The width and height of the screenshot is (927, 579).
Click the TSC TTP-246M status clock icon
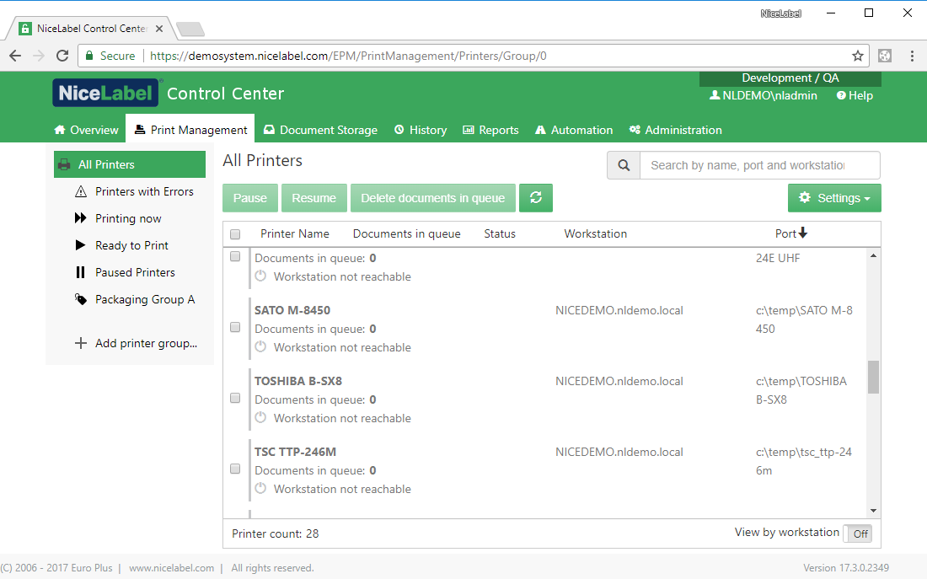tap(260, 489)
